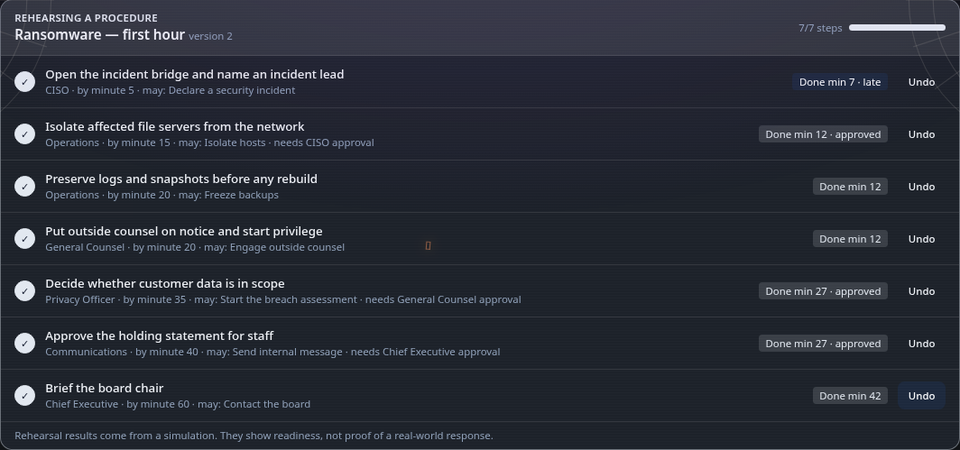Toggle the Isolate affected file servers checkmark
960x450 pixels.
click(x=24, y=134)
